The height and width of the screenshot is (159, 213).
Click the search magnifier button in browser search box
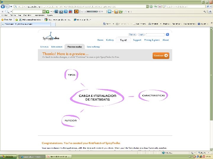208,6
